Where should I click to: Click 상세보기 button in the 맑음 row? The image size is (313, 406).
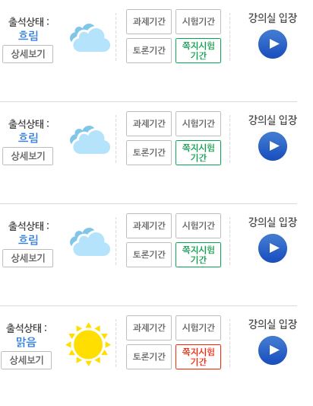pos(26,360)
